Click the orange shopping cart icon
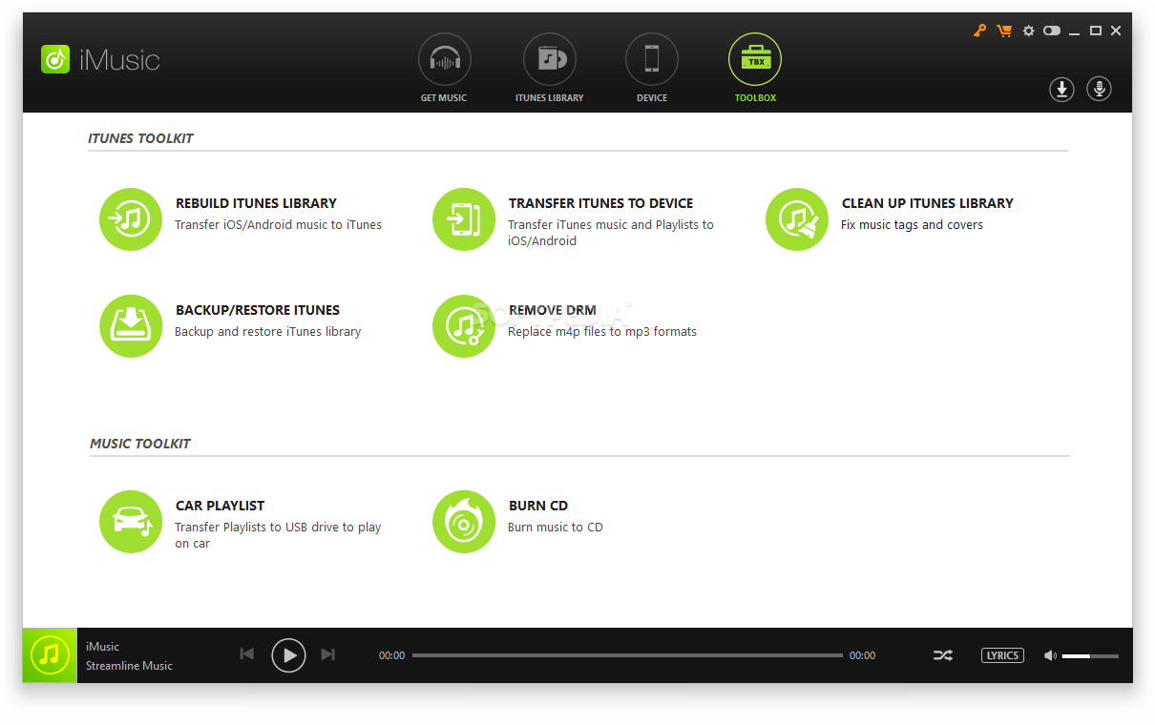Screen dimensions: 1155x725 click(1004, 31)
